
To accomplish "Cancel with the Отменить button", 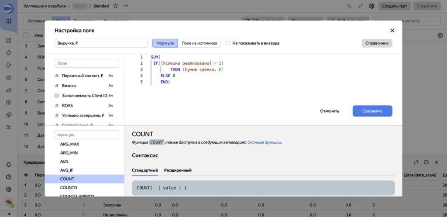I will pos(329,111).
